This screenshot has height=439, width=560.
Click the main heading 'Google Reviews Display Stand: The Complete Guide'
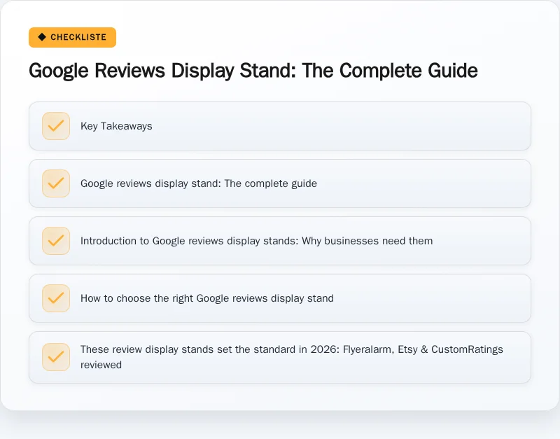tap(253, 71)
